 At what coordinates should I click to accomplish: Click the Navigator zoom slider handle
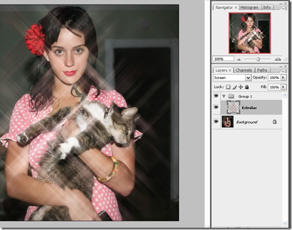tap(258, 59)
